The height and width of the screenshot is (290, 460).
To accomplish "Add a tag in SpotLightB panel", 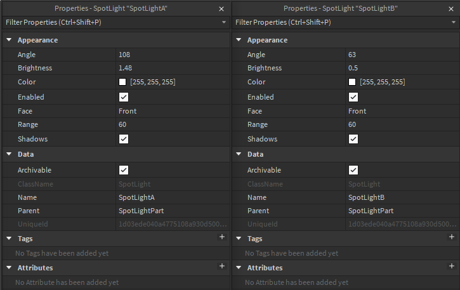I will pos(452,237).
